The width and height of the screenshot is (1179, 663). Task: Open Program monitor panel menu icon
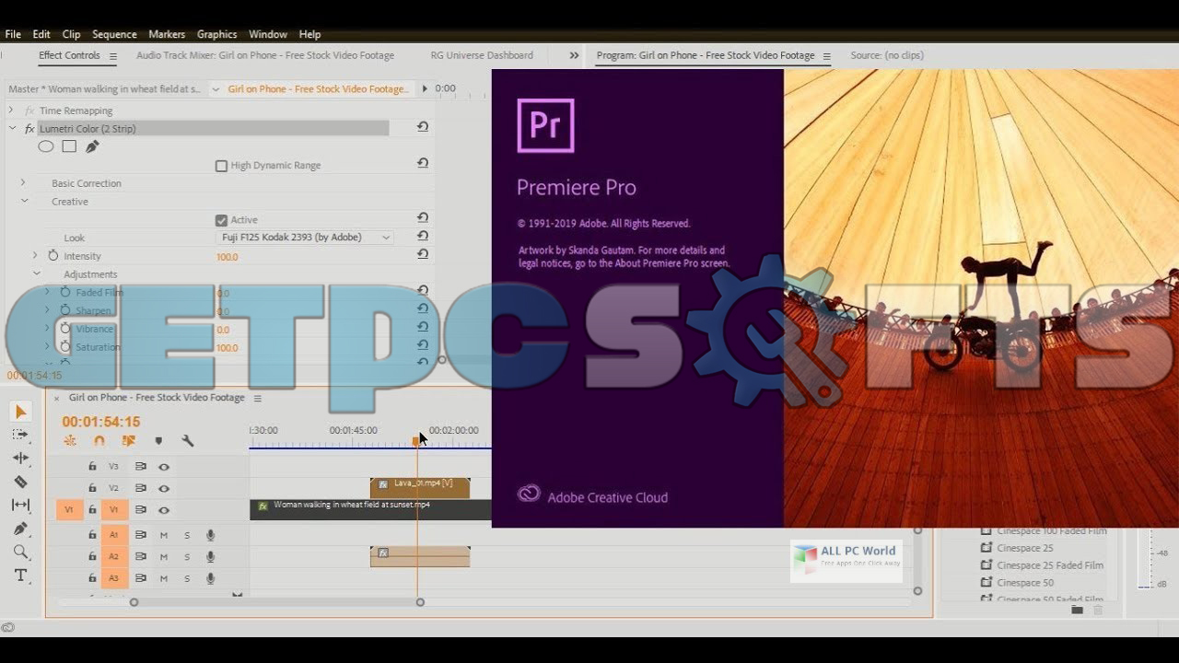pos(826,56)
